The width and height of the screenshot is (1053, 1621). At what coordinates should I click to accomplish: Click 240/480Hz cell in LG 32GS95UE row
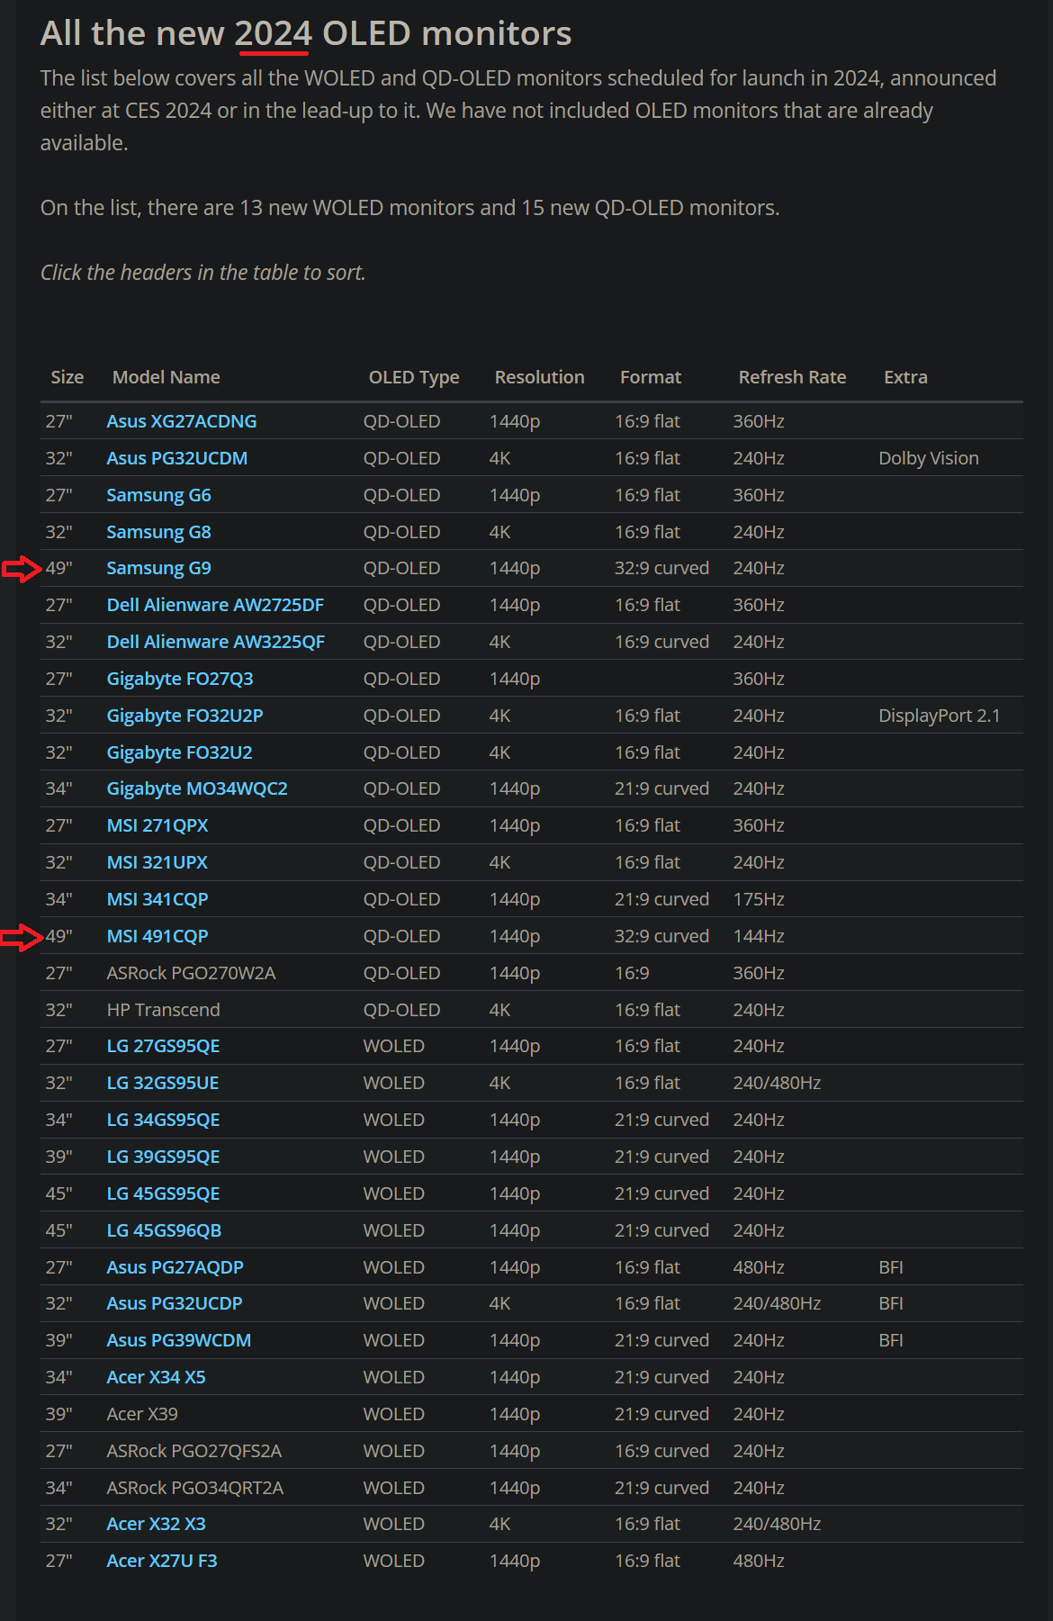[x=778, y=1083]
